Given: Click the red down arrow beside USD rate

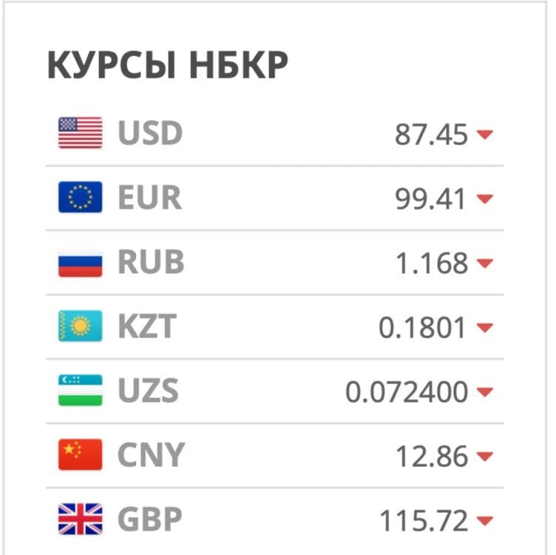Looking at the screenshot, I should pyautogui.click(x=485, y=134).
